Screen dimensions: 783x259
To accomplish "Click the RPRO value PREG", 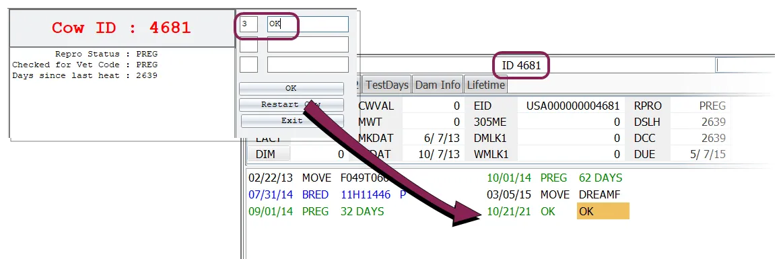I will click(712, 106).
